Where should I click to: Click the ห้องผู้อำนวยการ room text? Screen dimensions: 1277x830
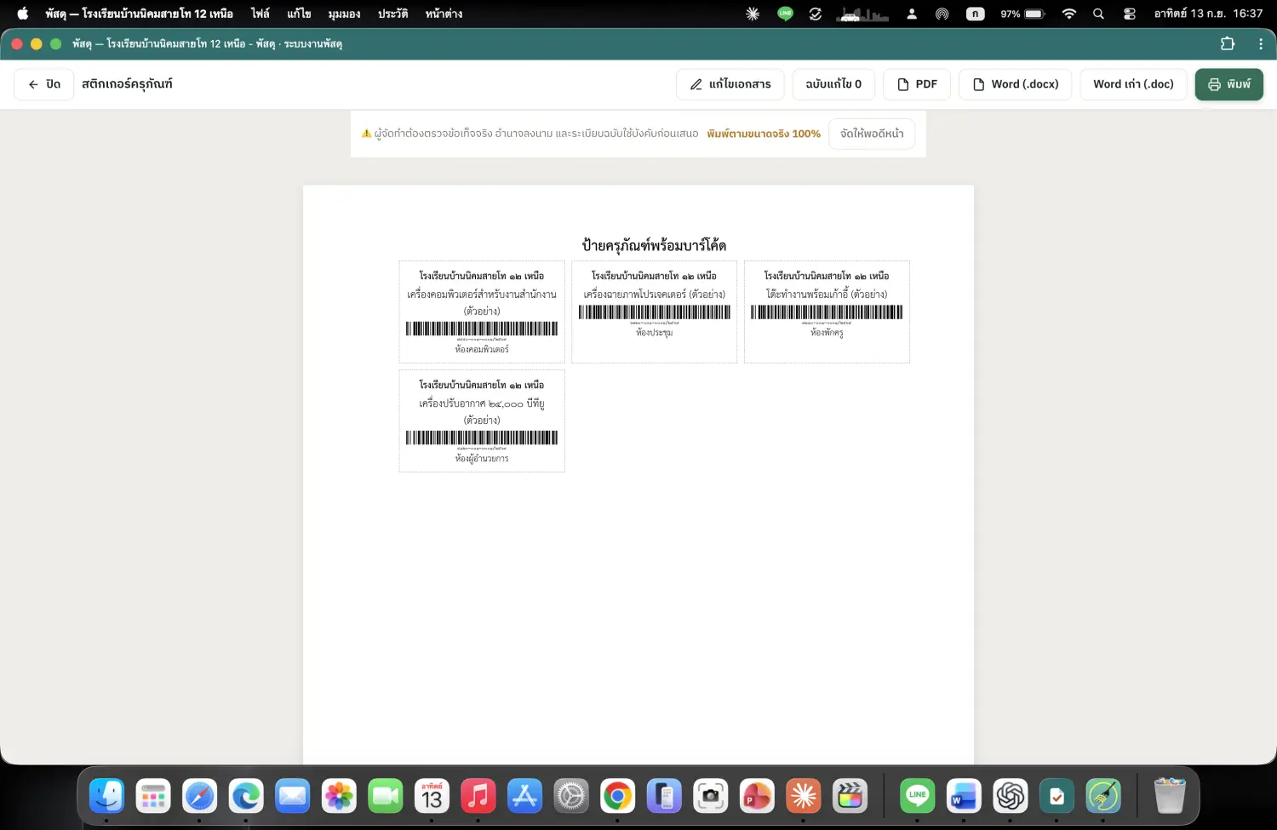[482, 459]
